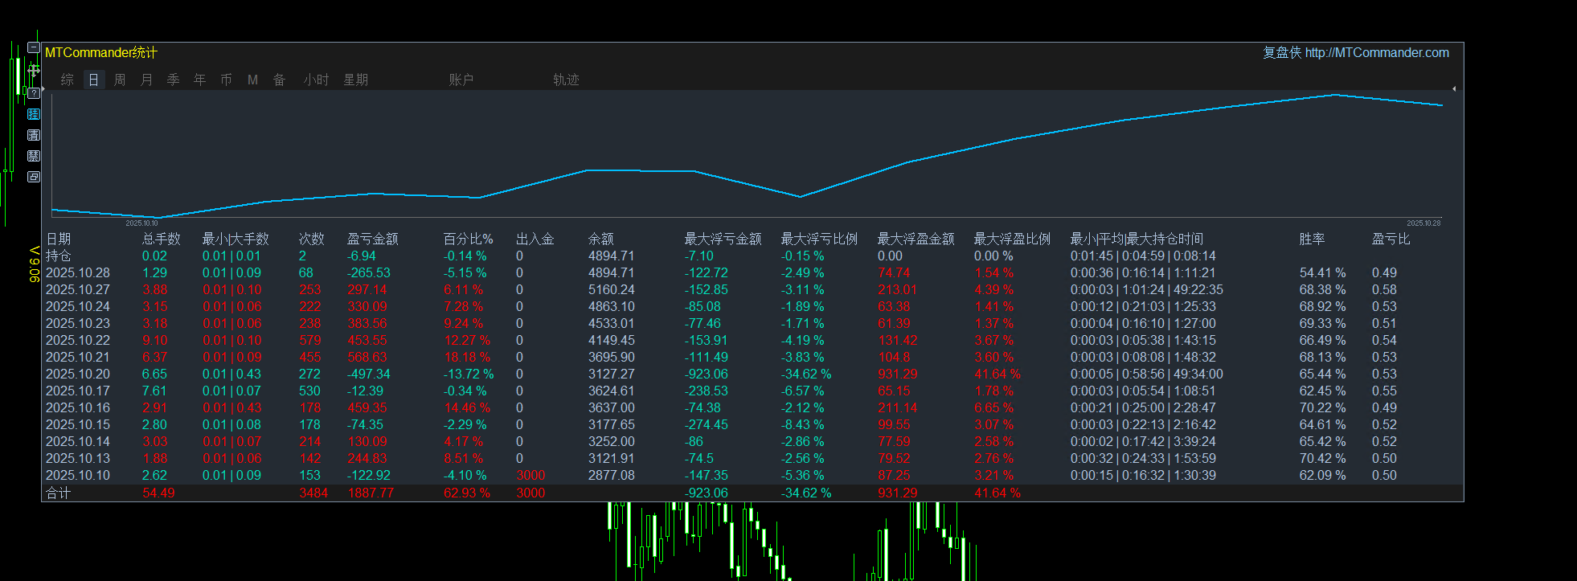Click the 3000 deposit in 2025.10.10 row
This screenshot has width=1577, height=581.
[530, 475]
